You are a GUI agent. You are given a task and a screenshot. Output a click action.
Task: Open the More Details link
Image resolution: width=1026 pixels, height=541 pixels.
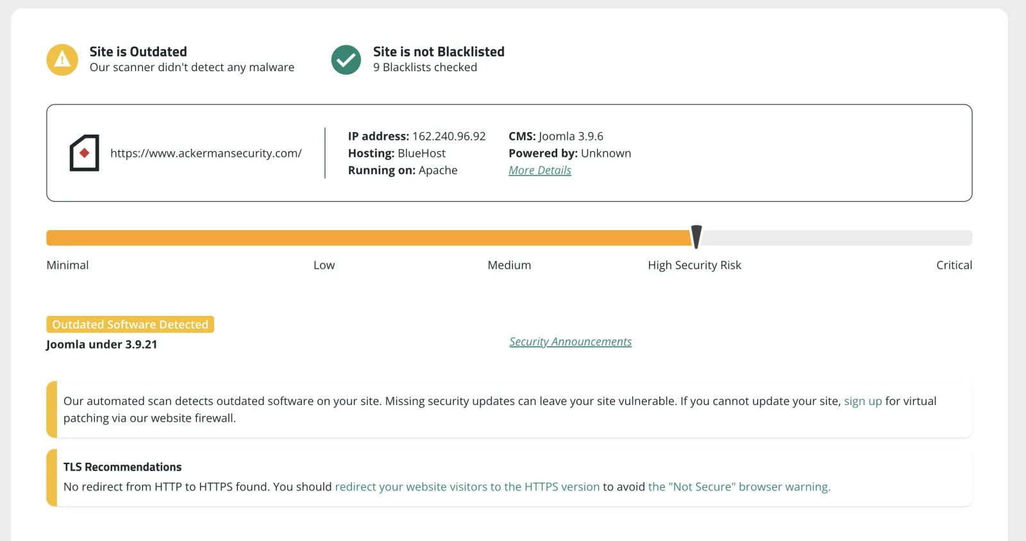click(540, 171)
